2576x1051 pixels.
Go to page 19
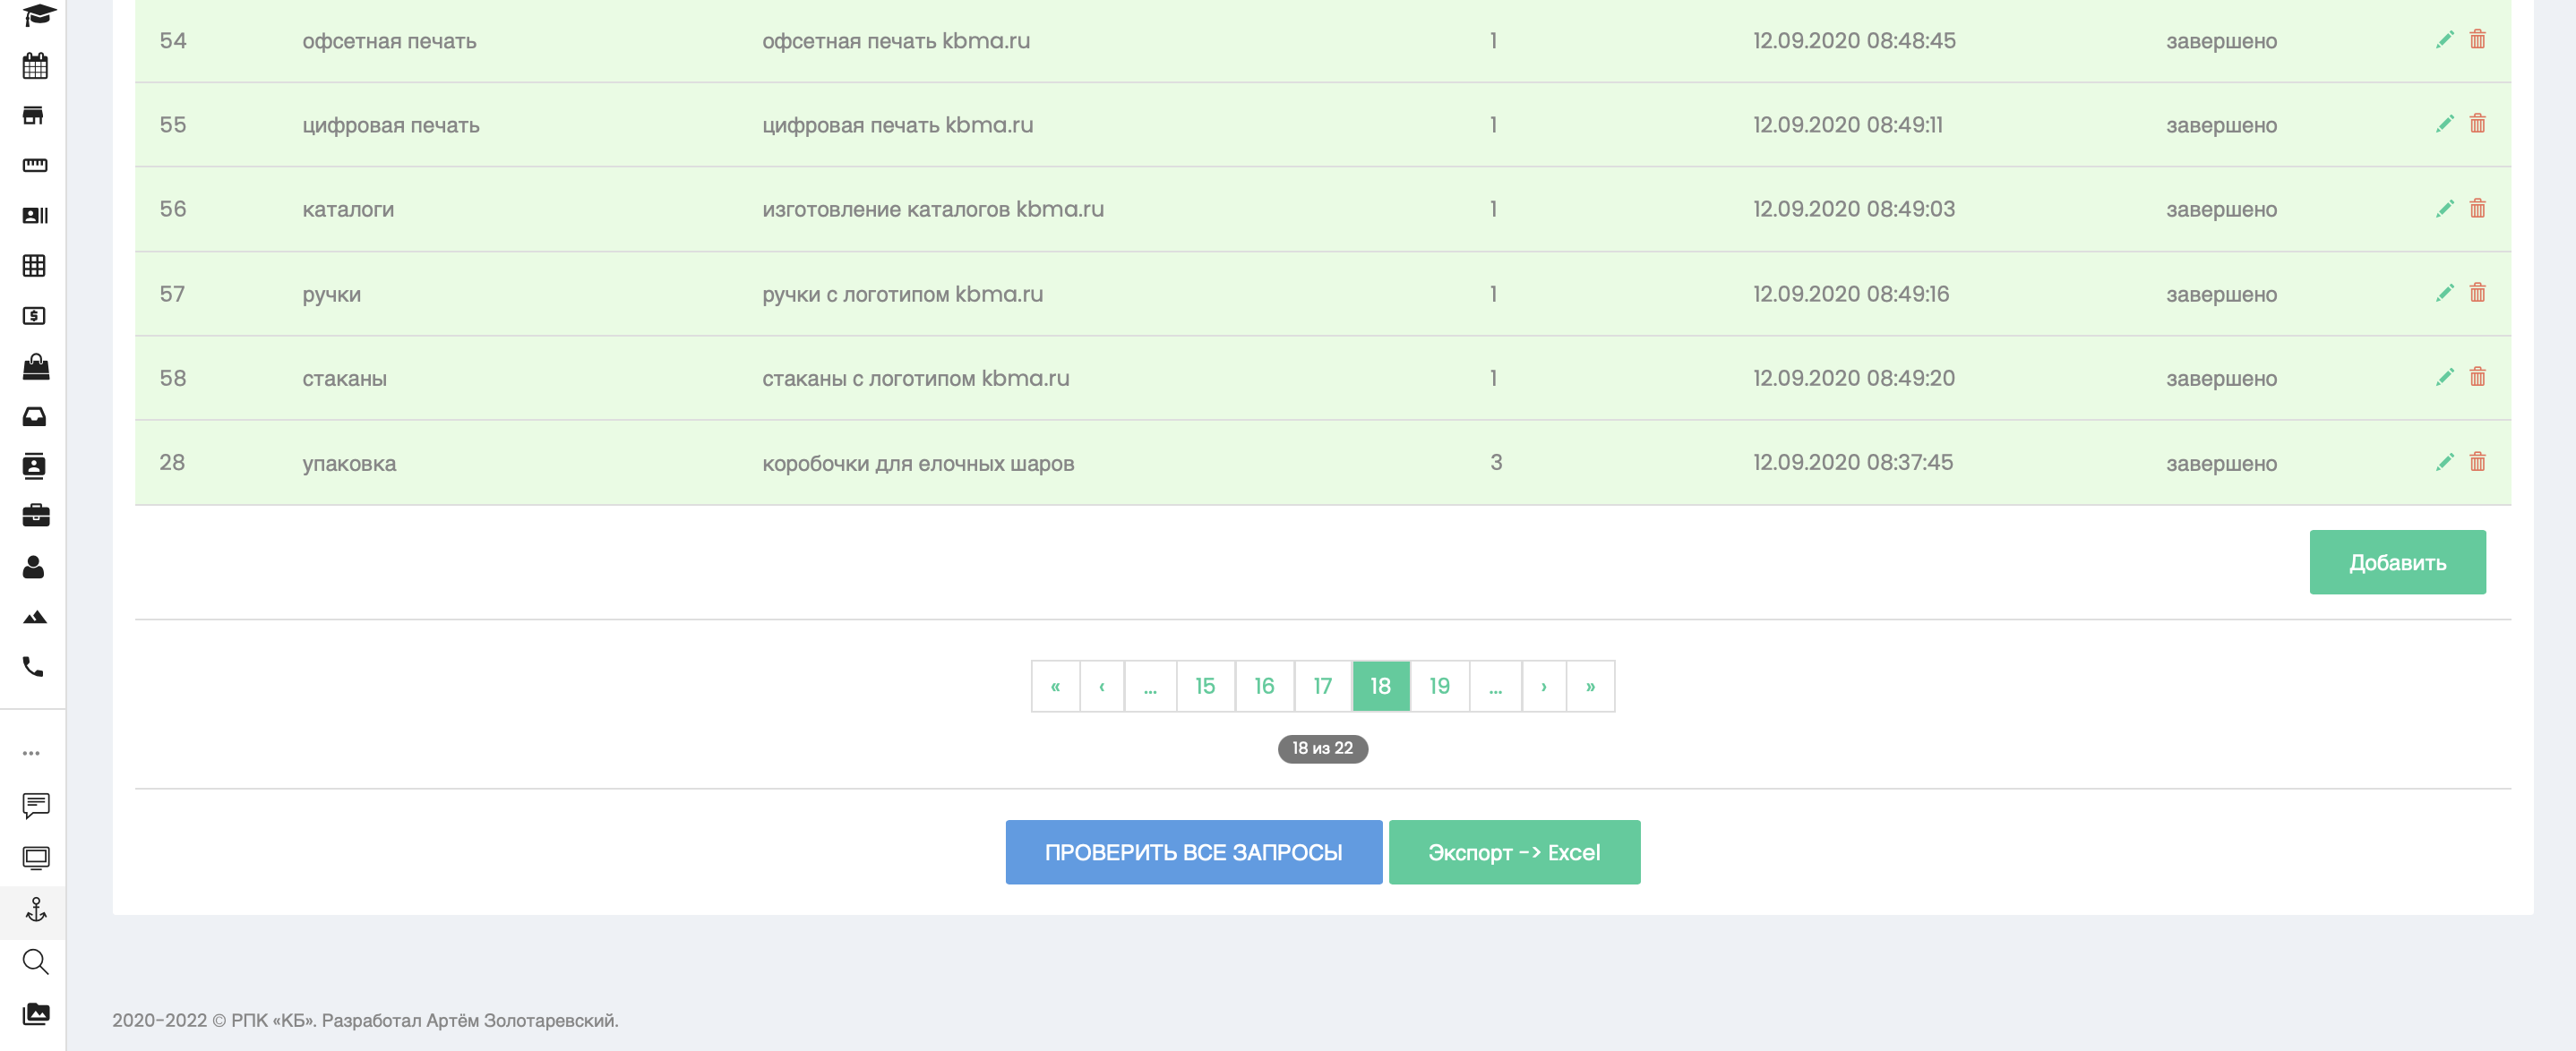pos(1439,687)
